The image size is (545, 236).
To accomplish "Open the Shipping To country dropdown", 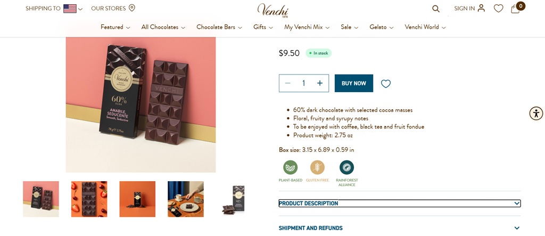I will tap(72, 9).
